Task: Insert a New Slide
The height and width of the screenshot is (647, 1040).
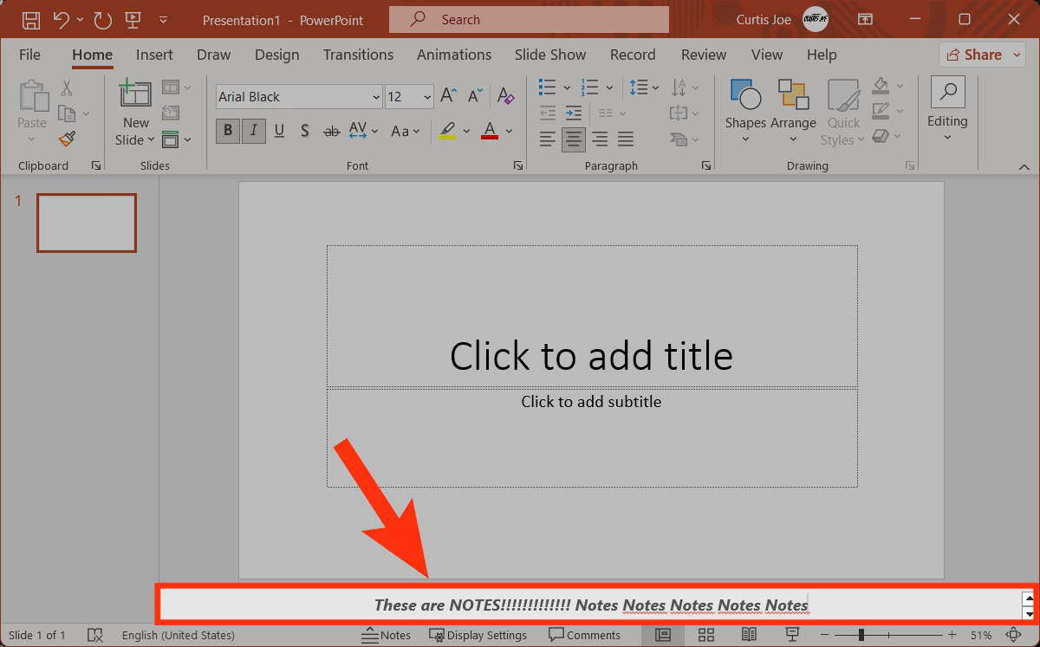Action: [x=135, y=94]
